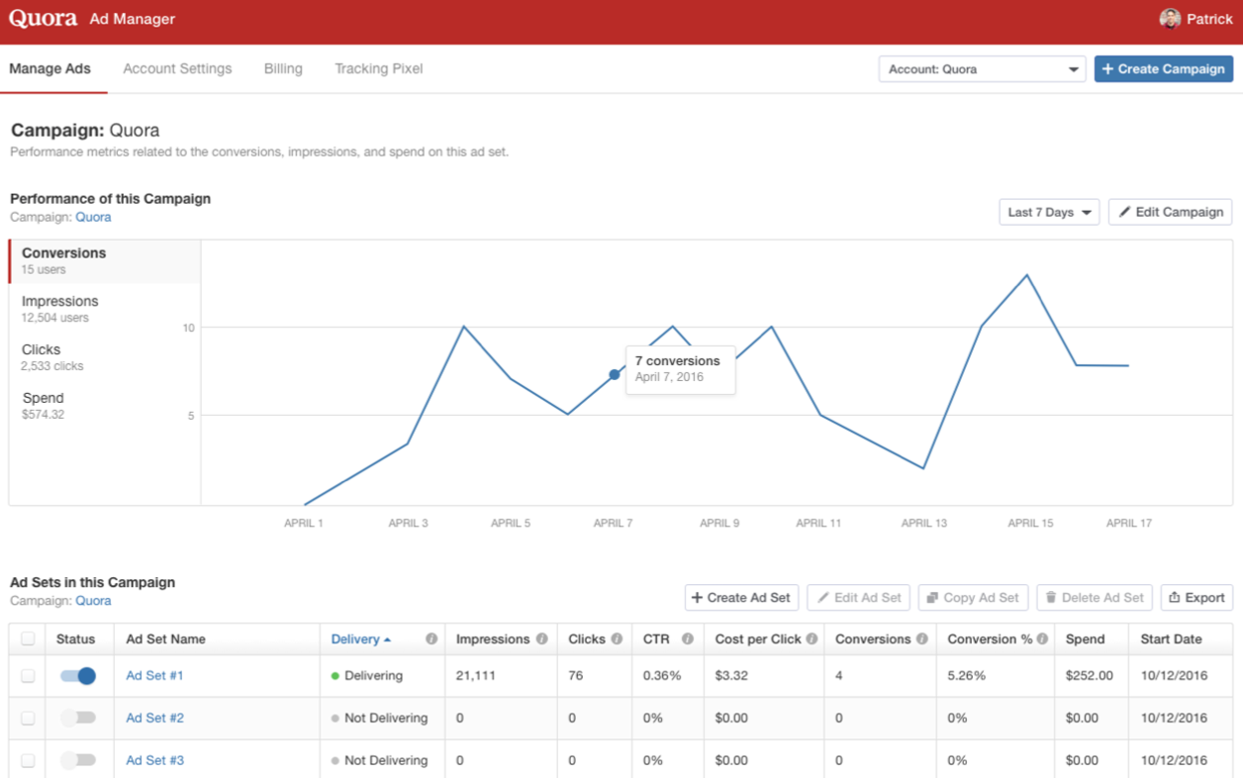Image resolution: width=1243 pixels, height=778 pixels.
Task: Click the 7 conversions tooltip
Action: tap(681, 369)
